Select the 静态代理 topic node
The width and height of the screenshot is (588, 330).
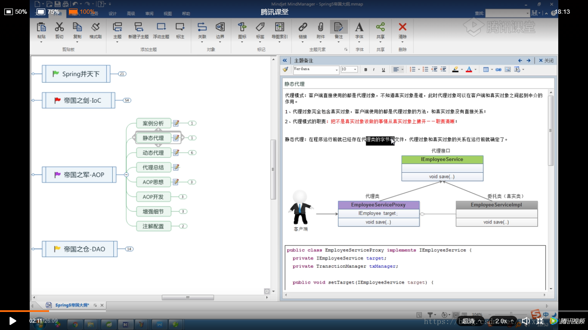[x=153, y=138]
